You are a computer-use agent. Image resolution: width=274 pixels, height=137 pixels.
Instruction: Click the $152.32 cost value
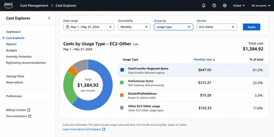205,108
